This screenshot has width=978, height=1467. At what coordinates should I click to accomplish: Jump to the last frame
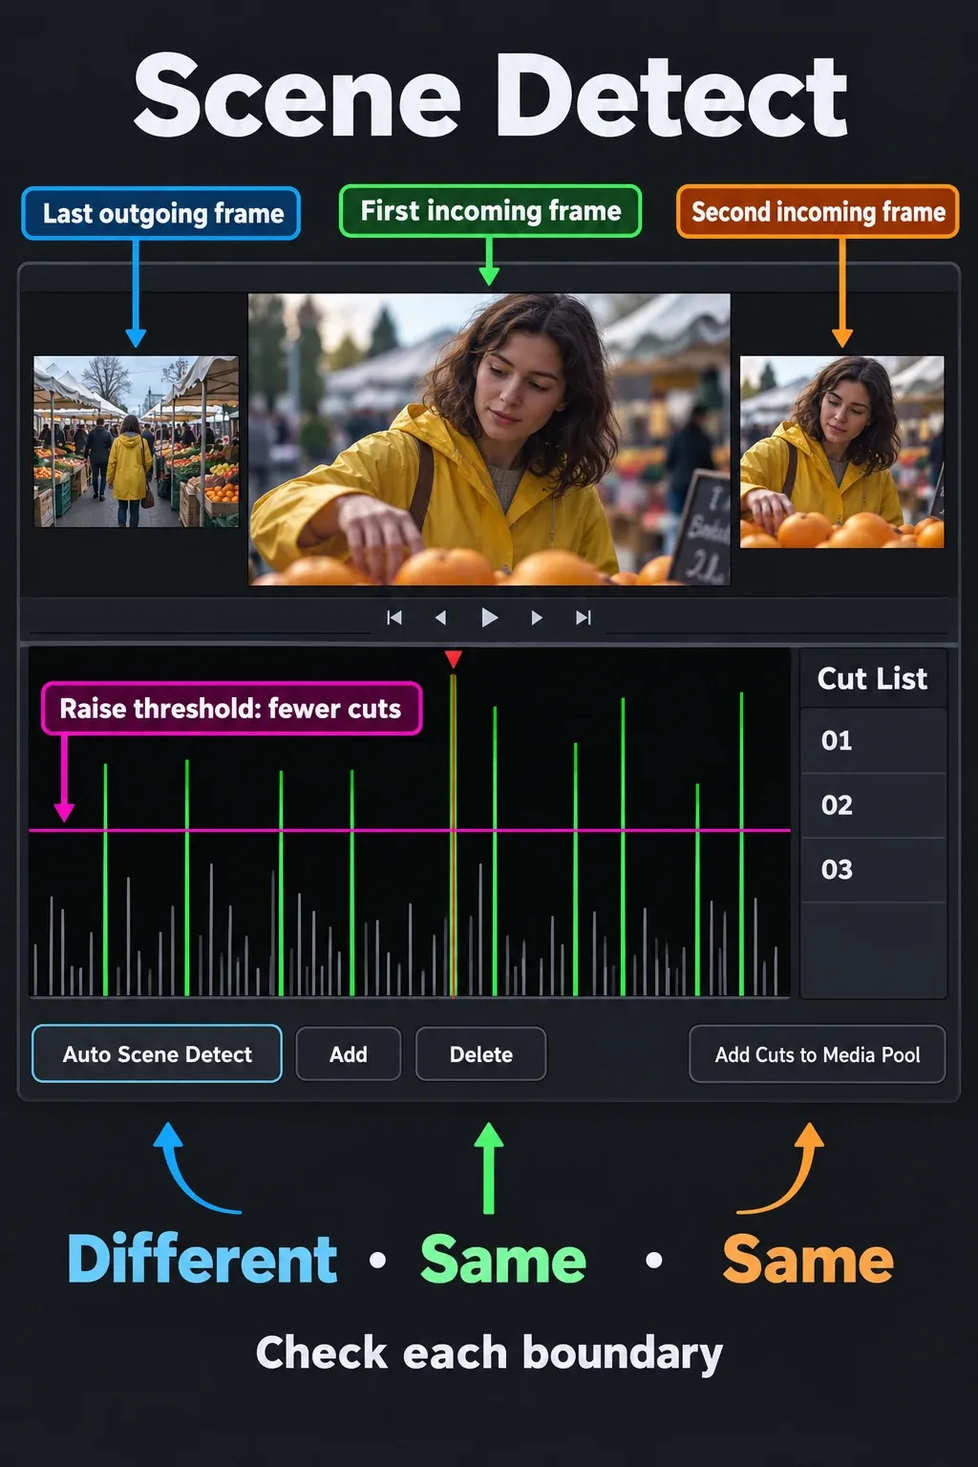coord(583,618)
